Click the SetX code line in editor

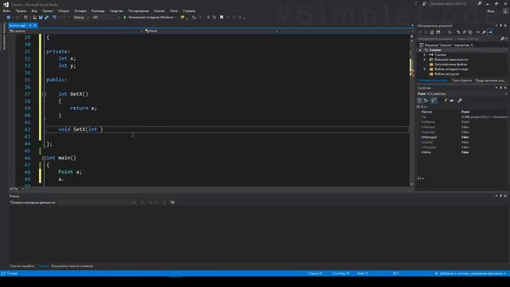click(227, 129)
